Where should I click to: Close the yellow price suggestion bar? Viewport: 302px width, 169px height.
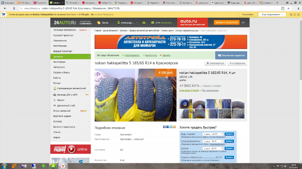tap(298, 14)
